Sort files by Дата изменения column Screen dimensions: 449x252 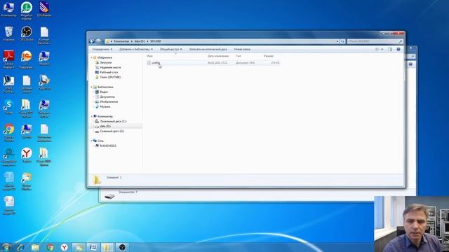[x=218, y=56]
